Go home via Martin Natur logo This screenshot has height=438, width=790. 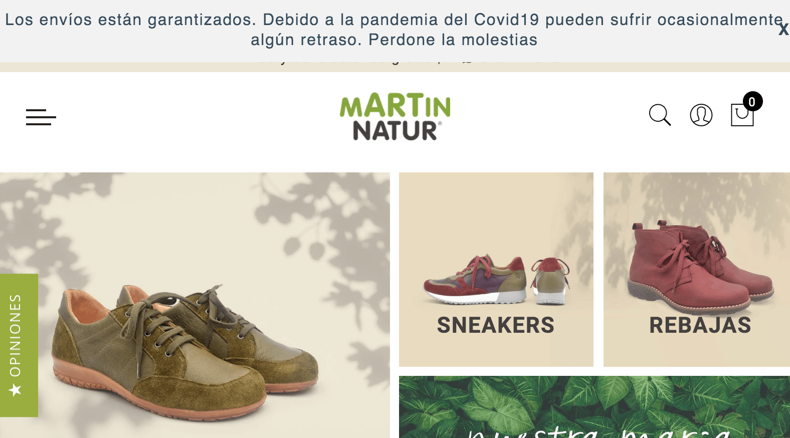tap(395, 116)
